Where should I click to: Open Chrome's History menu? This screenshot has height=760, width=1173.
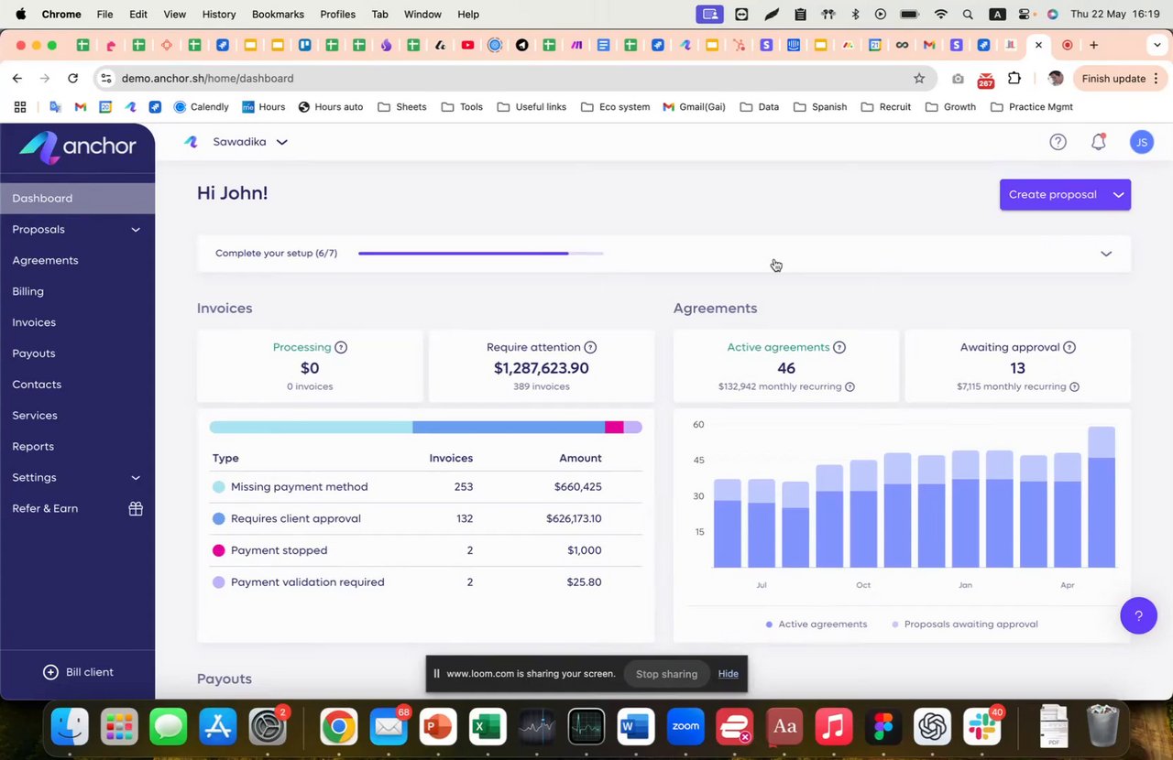[x=218, y=15]
